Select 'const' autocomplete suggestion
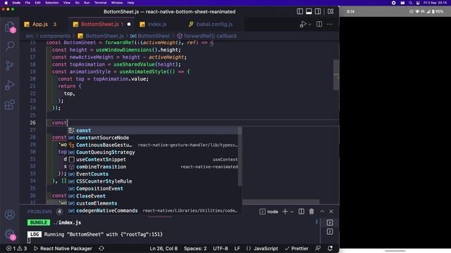 pos(153,131)
